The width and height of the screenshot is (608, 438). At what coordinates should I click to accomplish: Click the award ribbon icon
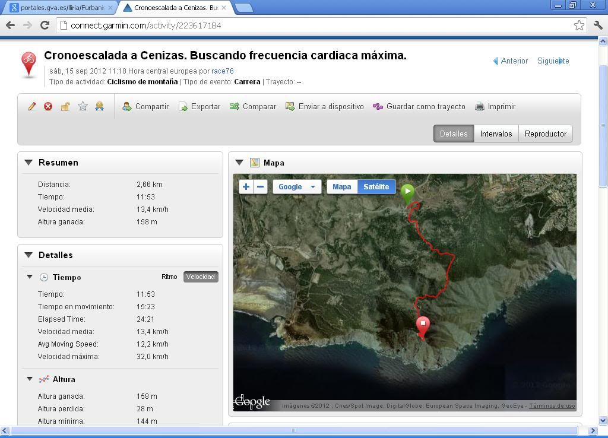coord(100,106)
